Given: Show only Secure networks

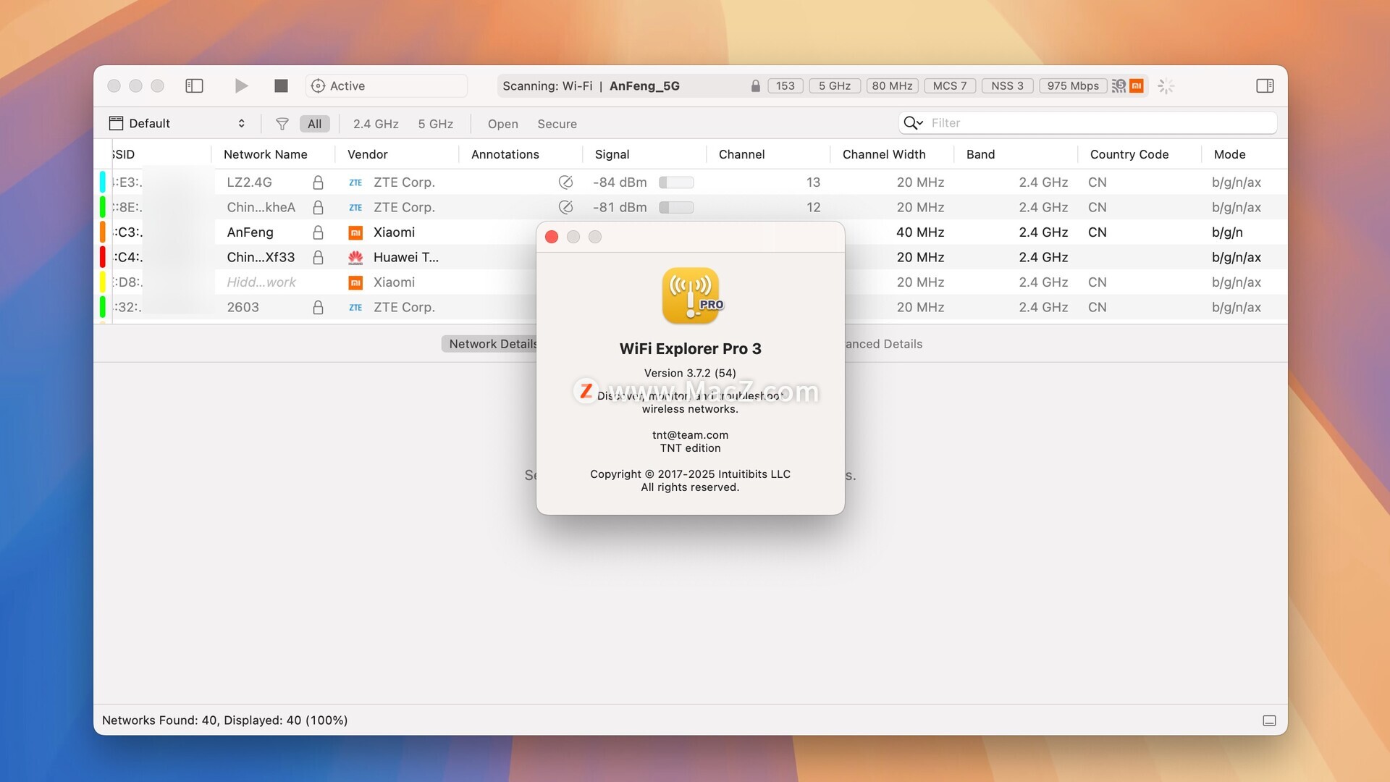Looking at the screenshot, I should tap(557, 124).
